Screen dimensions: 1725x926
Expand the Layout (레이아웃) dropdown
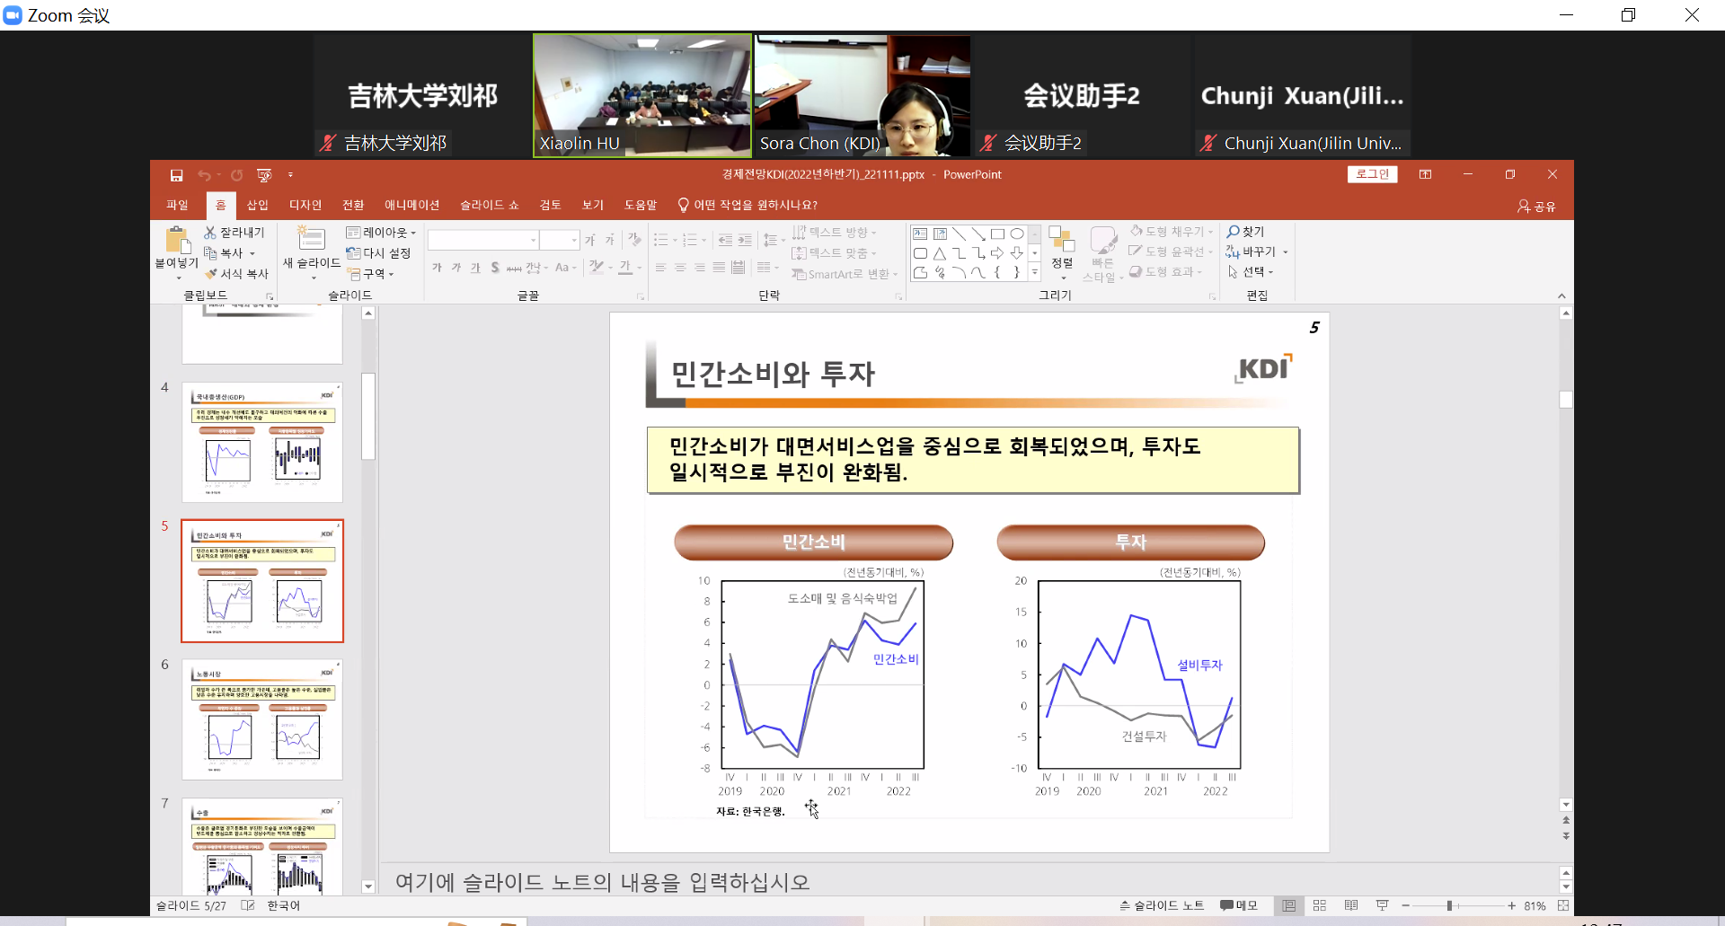tap(382, 233)
